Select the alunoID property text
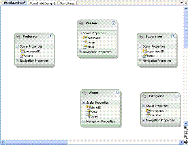188x145 pixels. [96, 108]
